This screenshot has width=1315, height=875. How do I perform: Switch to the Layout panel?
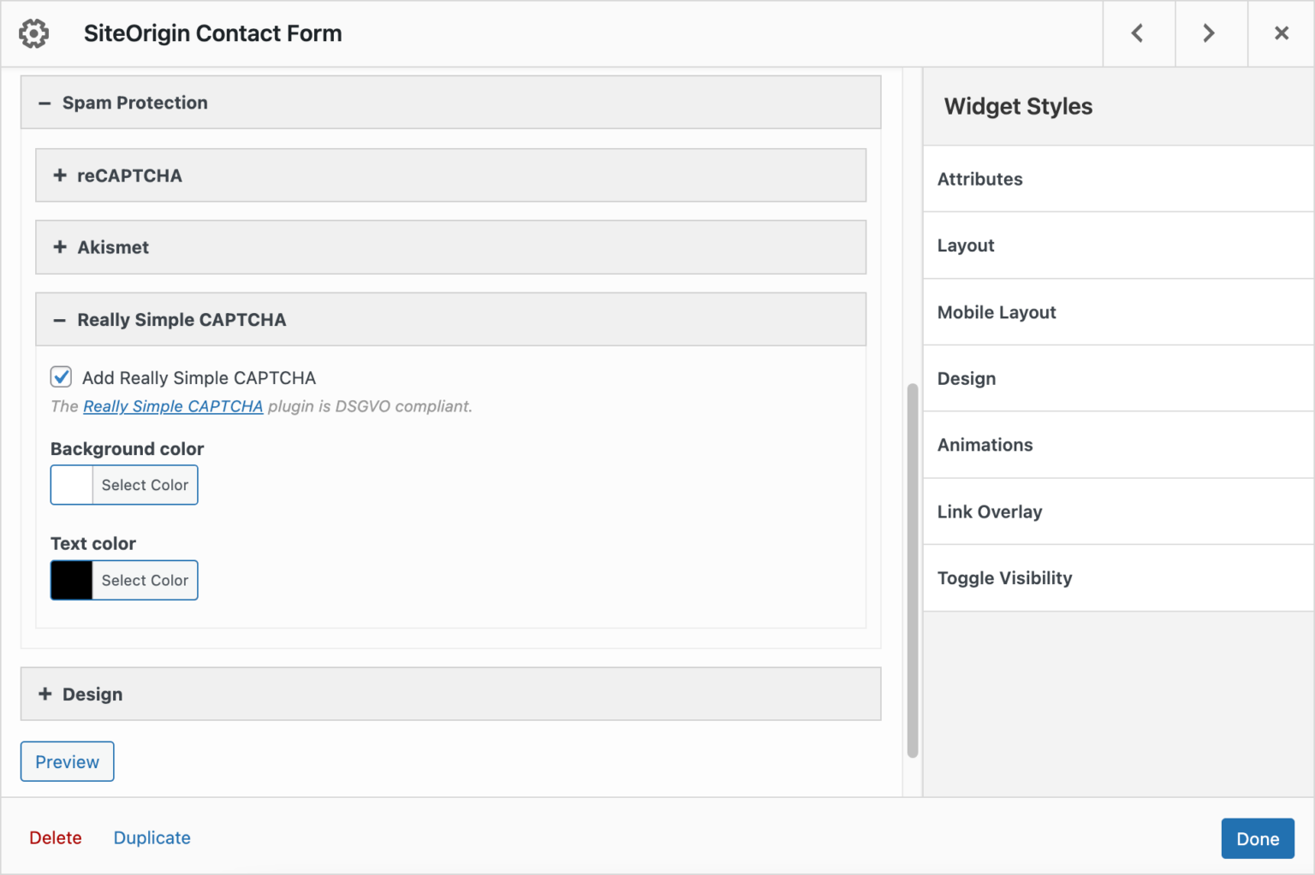[x=966, y=245]
